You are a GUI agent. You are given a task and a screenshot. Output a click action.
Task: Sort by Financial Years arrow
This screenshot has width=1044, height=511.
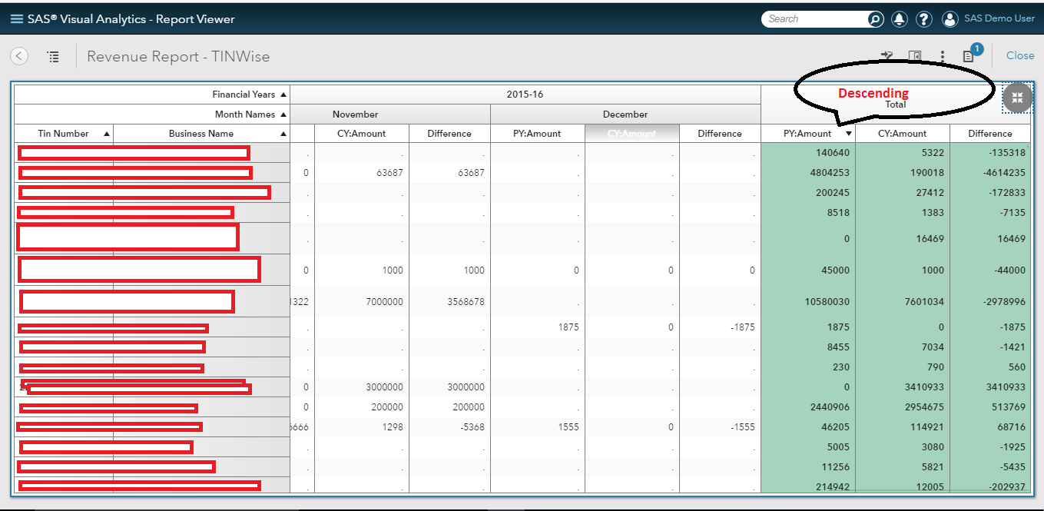coord(283,95)
